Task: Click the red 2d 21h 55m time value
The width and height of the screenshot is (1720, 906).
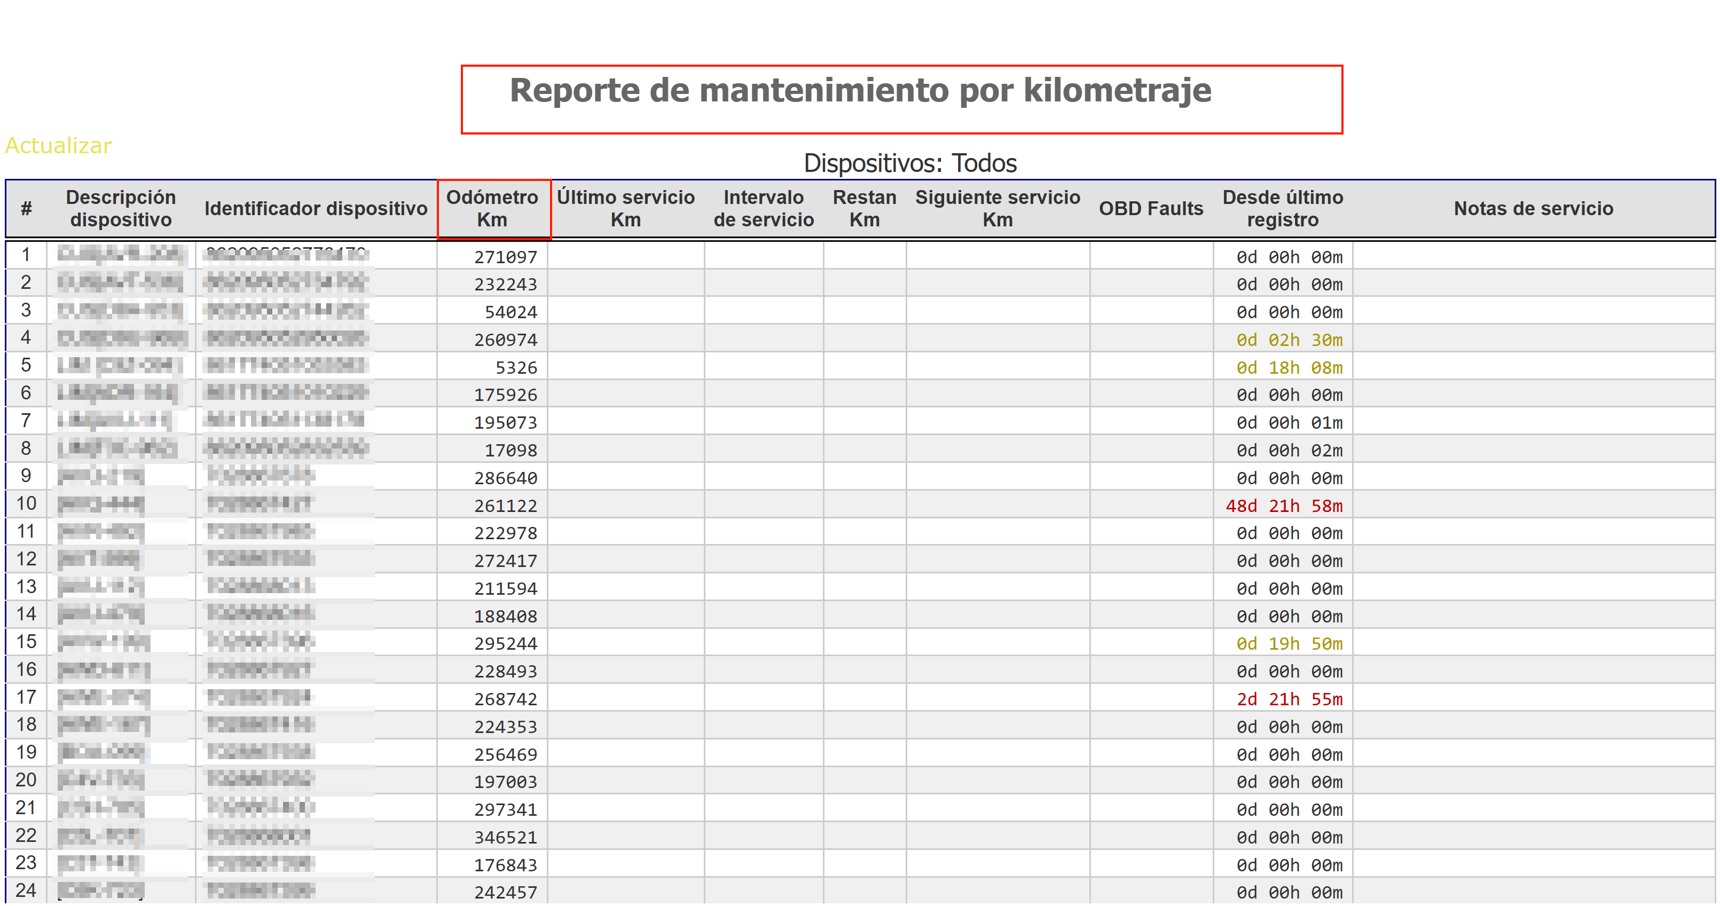Action: point(1289,699)
